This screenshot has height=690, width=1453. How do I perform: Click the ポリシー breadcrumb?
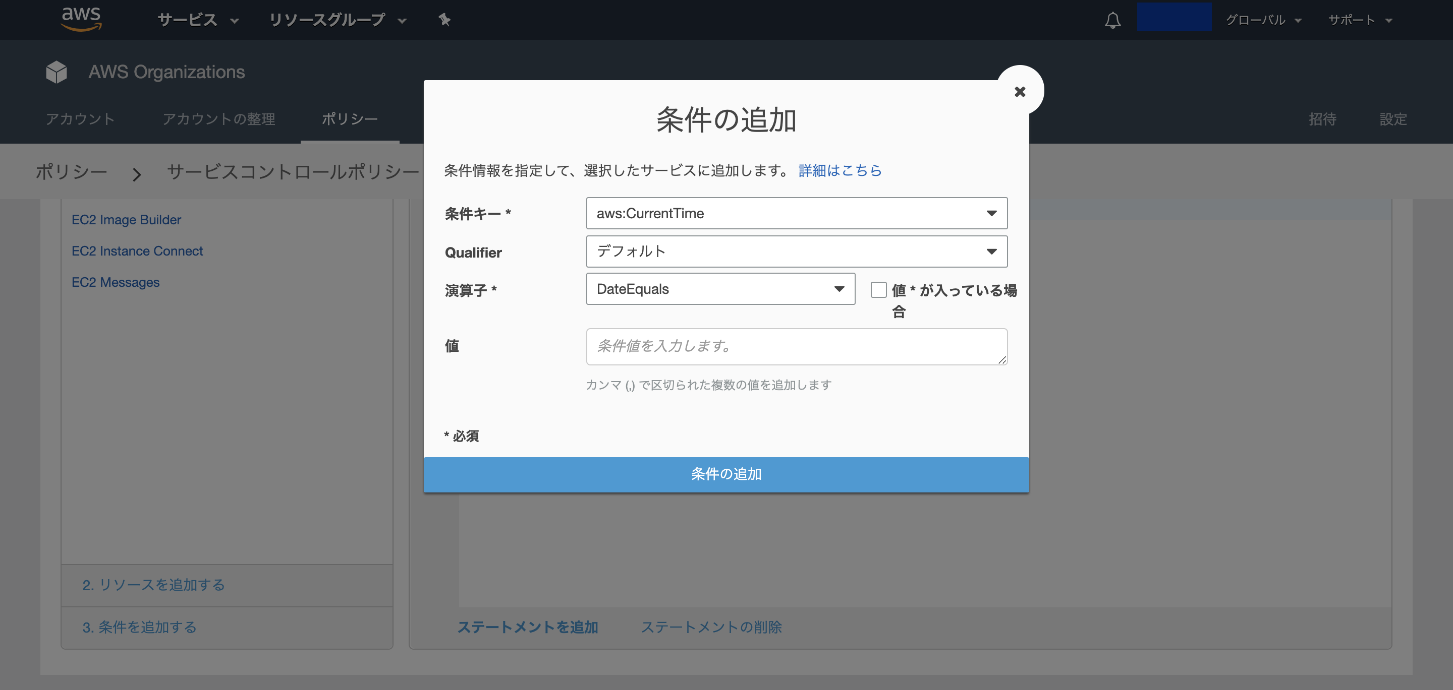[71, 171]
